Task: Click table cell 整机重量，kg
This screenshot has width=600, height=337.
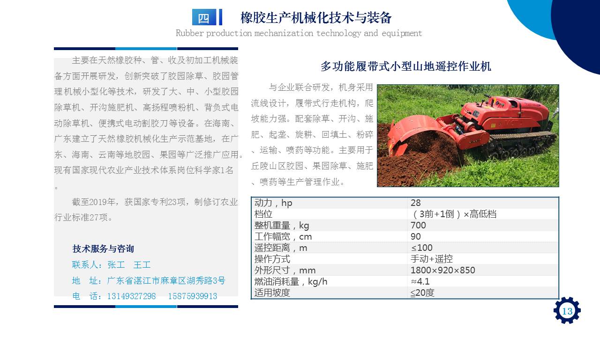Action: tap(330, 225)
